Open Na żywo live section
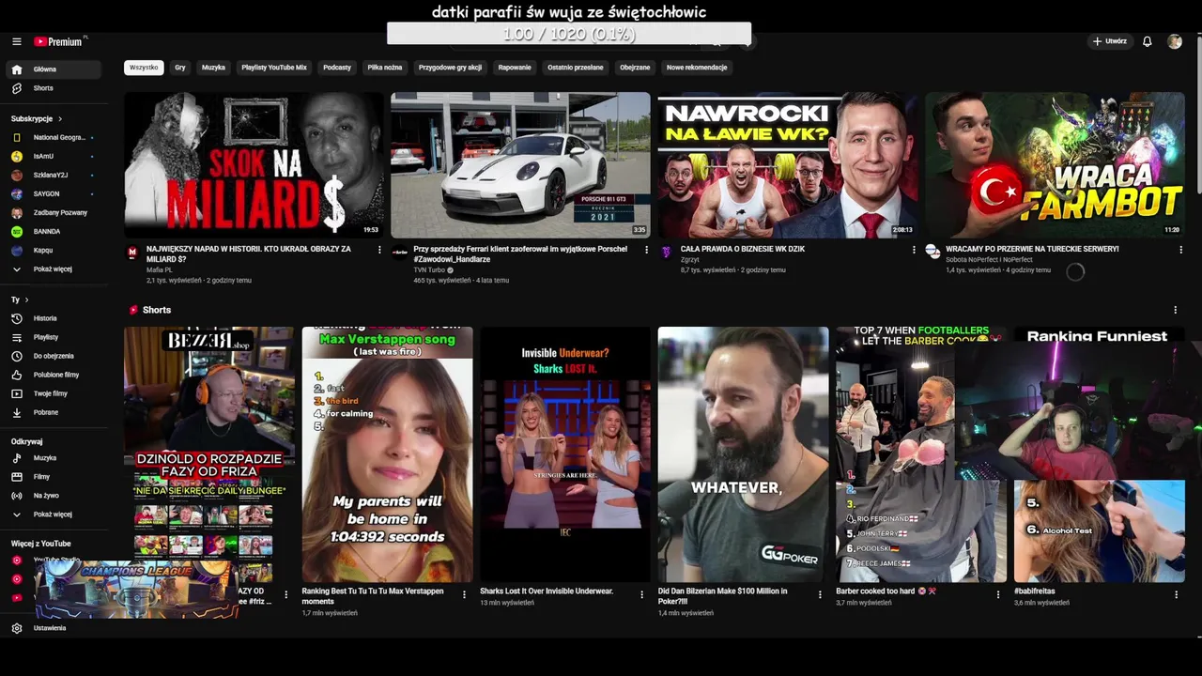Viewport: 1202px width, 676px height. (54, 496)
